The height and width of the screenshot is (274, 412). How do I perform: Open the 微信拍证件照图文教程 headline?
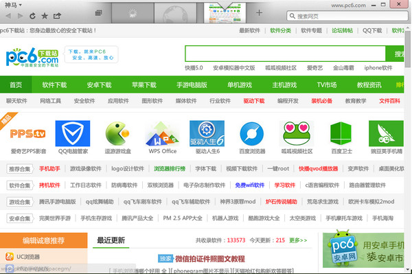tap(210, 259)
